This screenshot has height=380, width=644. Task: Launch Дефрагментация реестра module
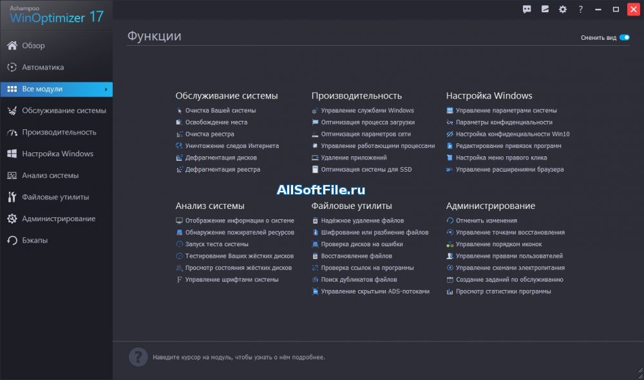coord(222,169)
